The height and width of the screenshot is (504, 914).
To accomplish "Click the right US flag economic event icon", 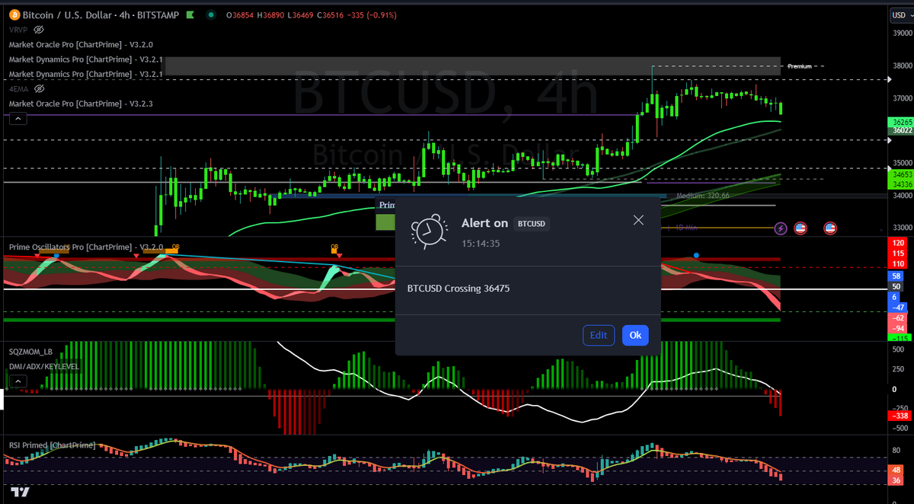I will (x=830, y=228).
